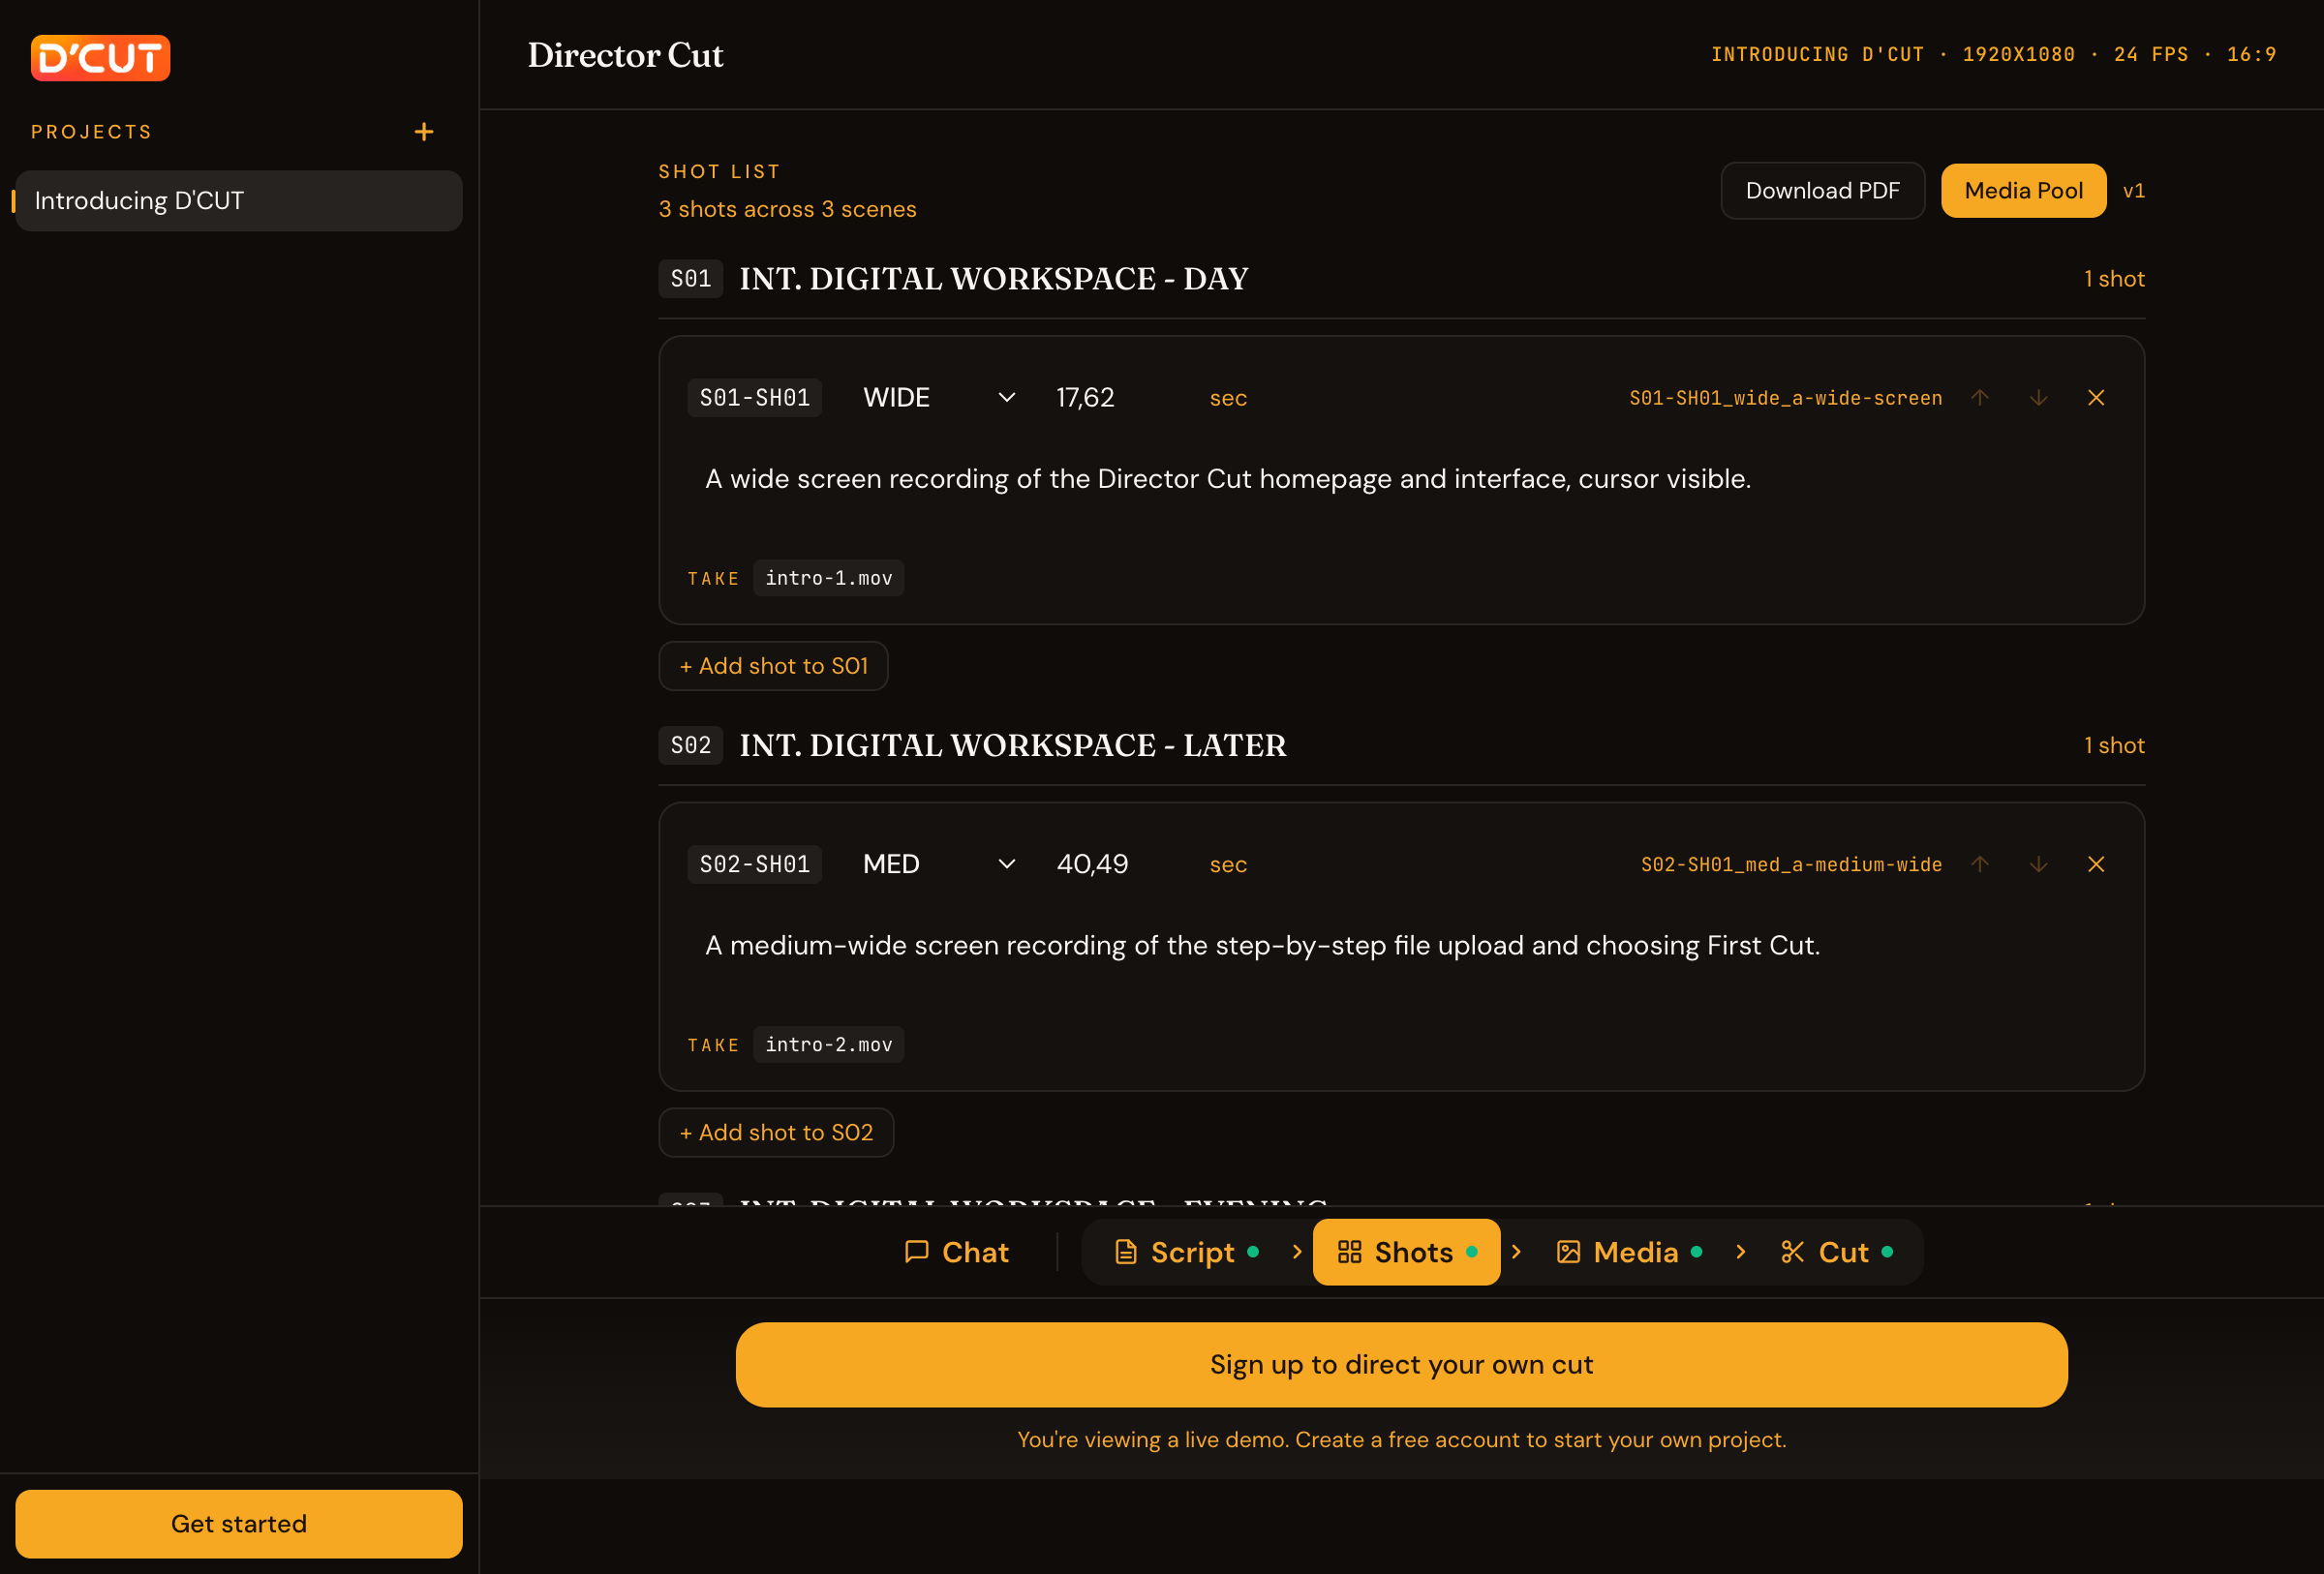Viewport: 2324px width, 1574px height.
Task: Click the v1 version label
Action: click(x=2133, y=191)
